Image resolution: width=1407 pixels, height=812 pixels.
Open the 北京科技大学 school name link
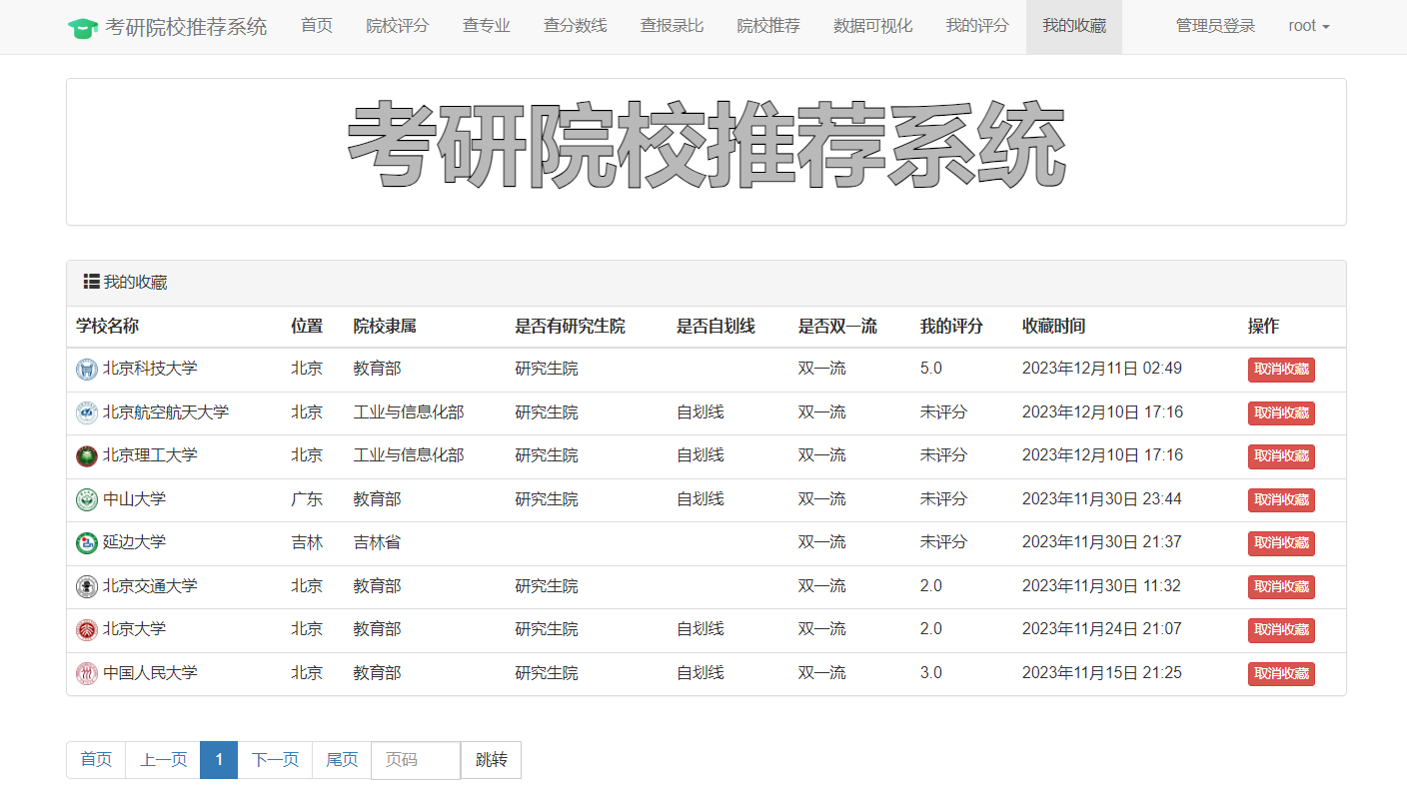150,369
